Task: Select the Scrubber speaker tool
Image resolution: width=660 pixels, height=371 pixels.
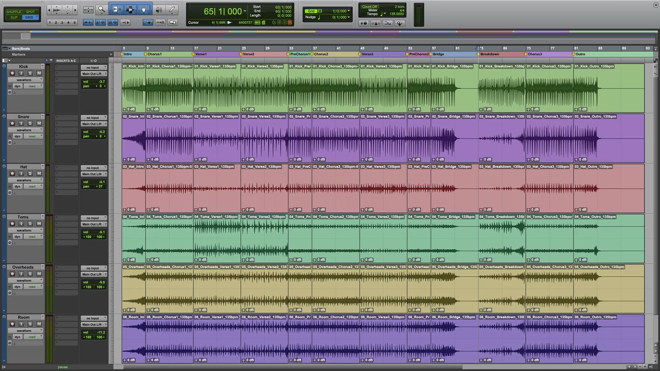Action: click(158, 10)
